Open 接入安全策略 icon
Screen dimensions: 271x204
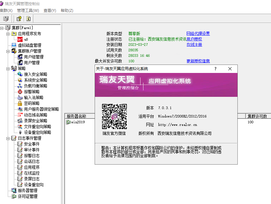click(x=20, y=74)
